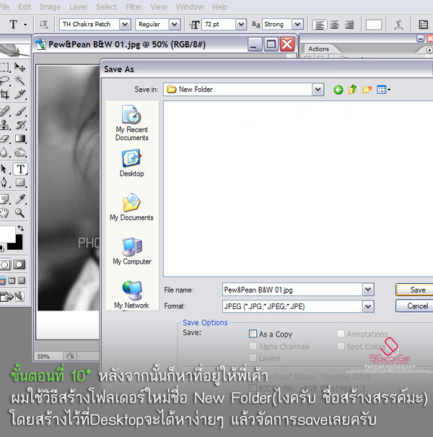Viewport: 433px width, 437px height.
Task: Open the Window menu
Action: pos(190,7)
